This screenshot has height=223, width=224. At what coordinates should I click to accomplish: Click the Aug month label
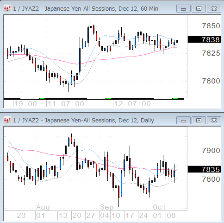tap(43, 207)
